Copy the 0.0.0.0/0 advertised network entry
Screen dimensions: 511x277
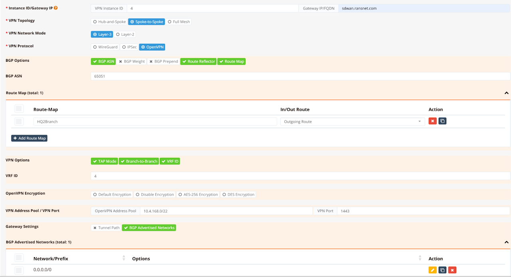(x=442, y=270)
